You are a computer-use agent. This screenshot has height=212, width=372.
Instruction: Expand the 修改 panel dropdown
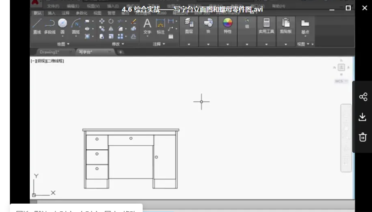click(118, 44)
